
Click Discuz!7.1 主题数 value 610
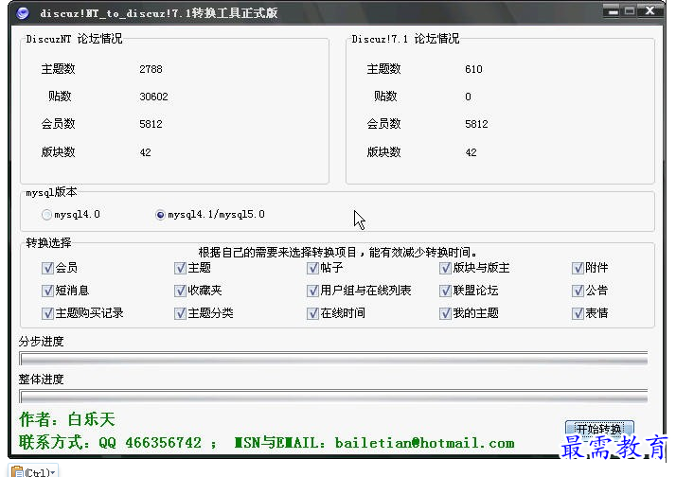point(473,69)
